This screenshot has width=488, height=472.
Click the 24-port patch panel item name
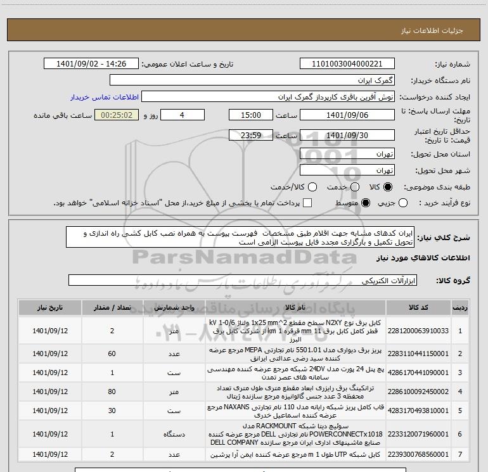(x=295, y=373)
